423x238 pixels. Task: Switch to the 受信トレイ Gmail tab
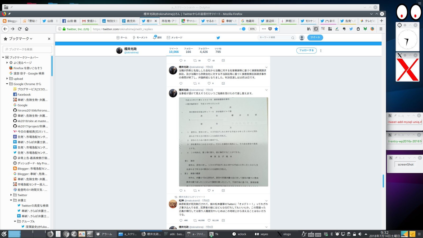(90, 21)
